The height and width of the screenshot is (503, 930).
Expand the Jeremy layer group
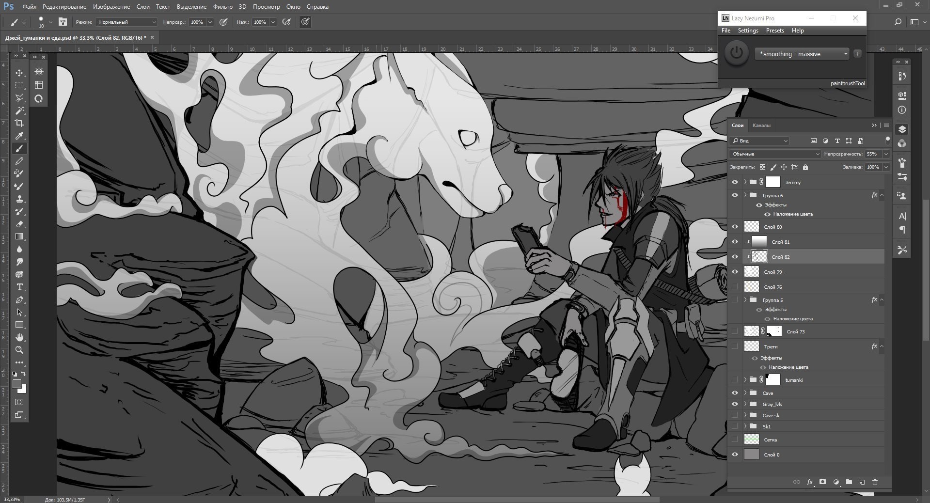(x=745, y=182)
